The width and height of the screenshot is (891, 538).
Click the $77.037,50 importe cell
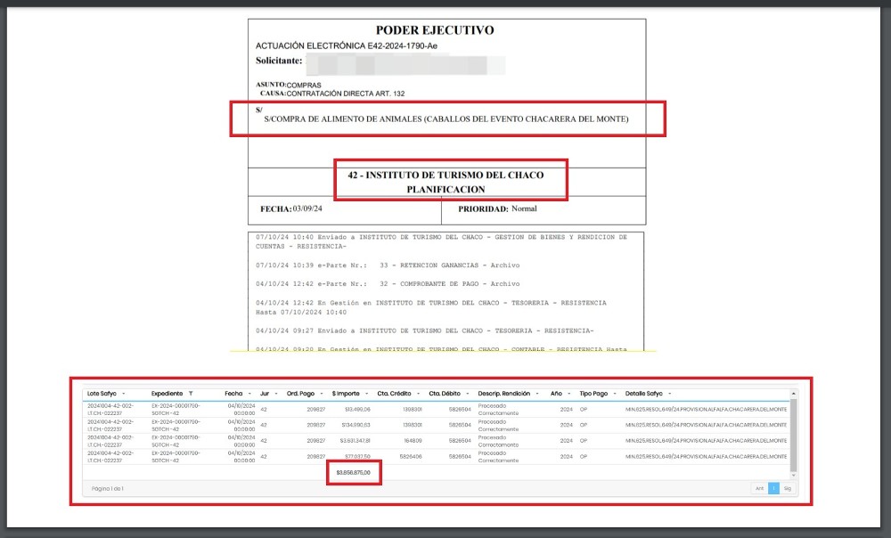(357, 457)
